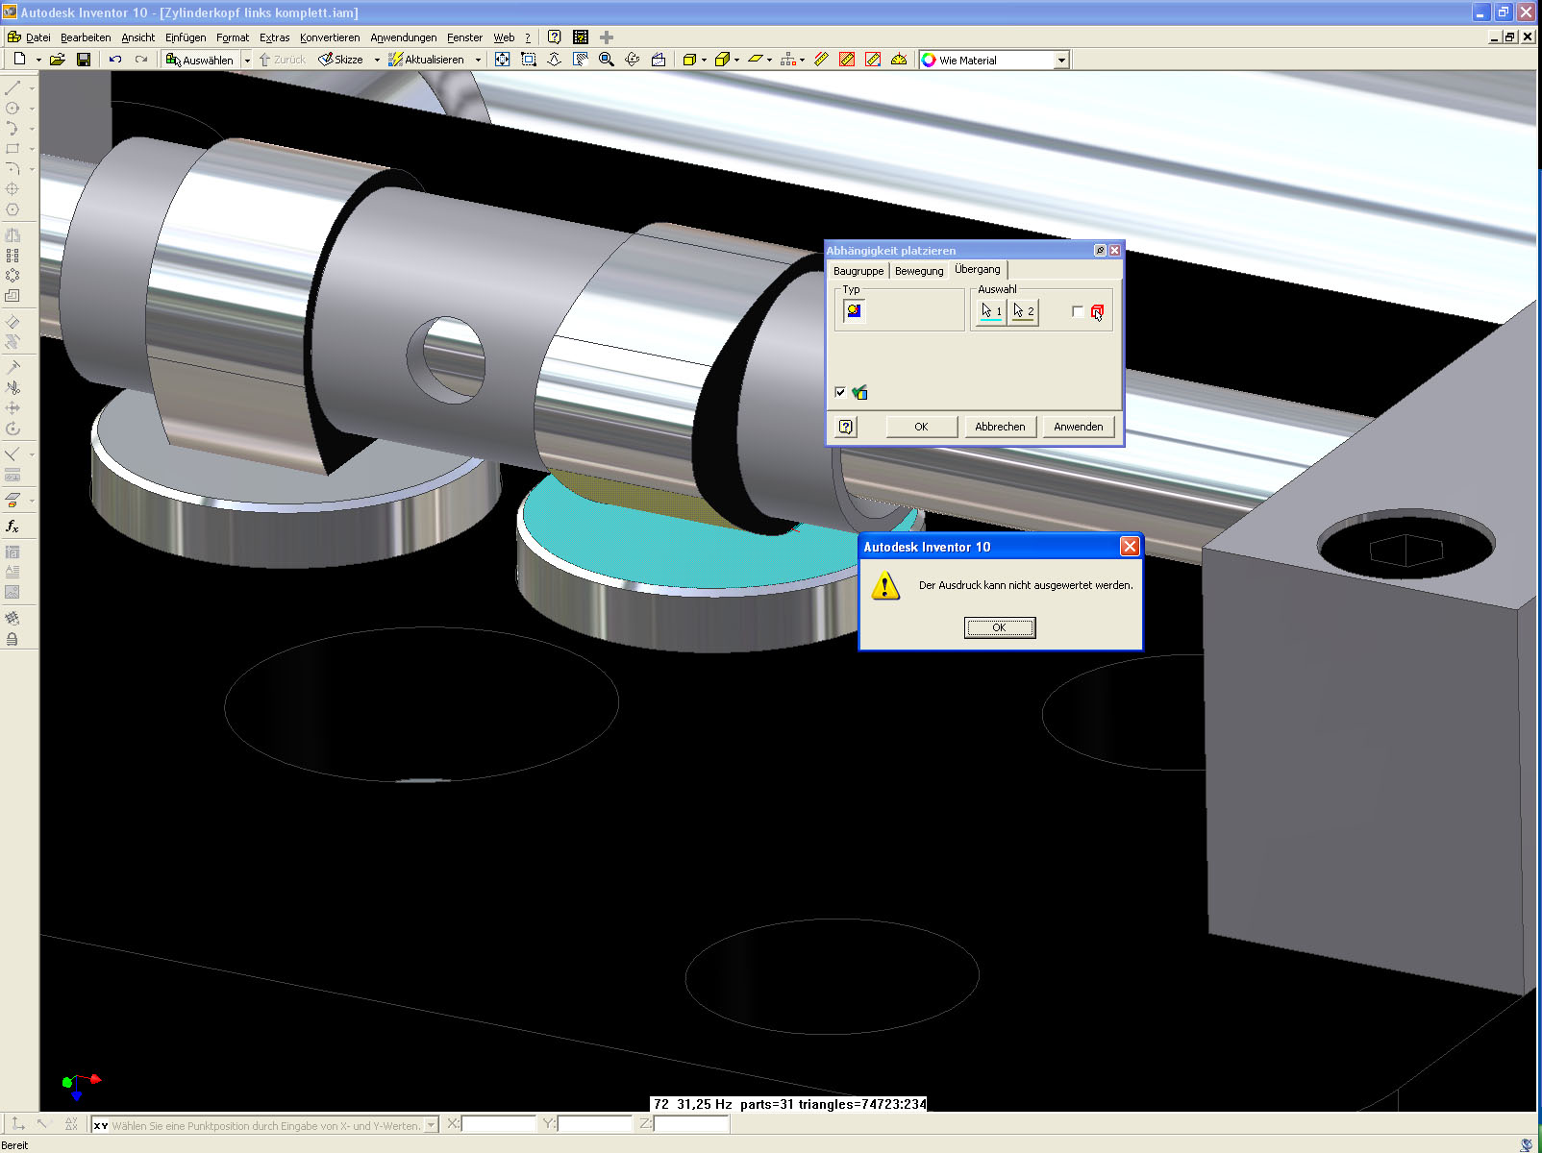The height and width of the screenshot is (1153, 1542).
Task: Click the open file folder icon
Action: point(58,60)
